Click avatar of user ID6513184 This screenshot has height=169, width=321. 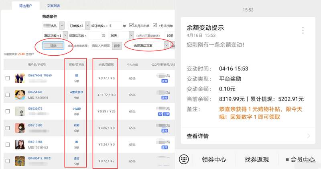20,145
